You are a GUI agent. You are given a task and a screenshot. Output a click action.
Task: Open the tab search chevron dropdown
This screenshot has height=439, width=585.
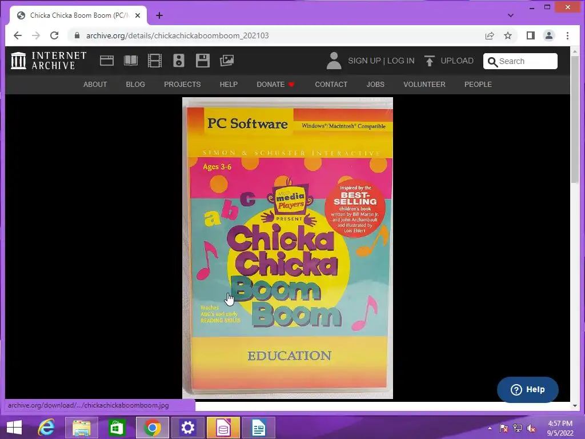pos(511,15)
